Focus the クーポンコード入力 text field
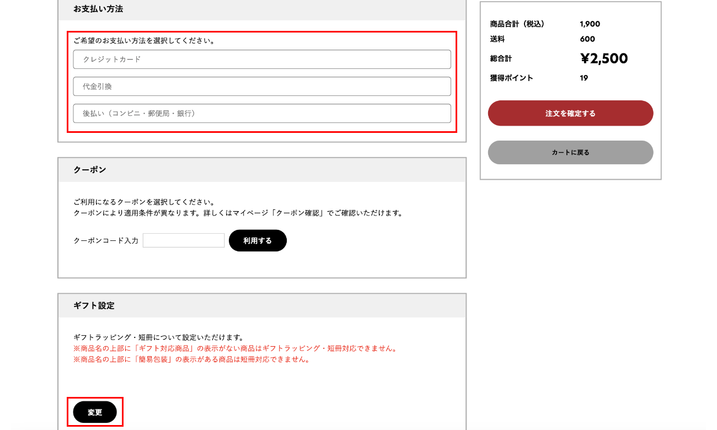Viewport: 717px width, 430px height. pos(184,240)
